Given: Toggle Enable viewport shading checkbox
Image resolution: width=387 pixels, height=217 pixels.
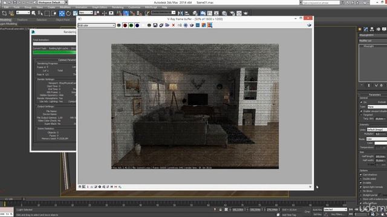Looking at the screenshot, I should pyautogui.click(x=362, y=111).
